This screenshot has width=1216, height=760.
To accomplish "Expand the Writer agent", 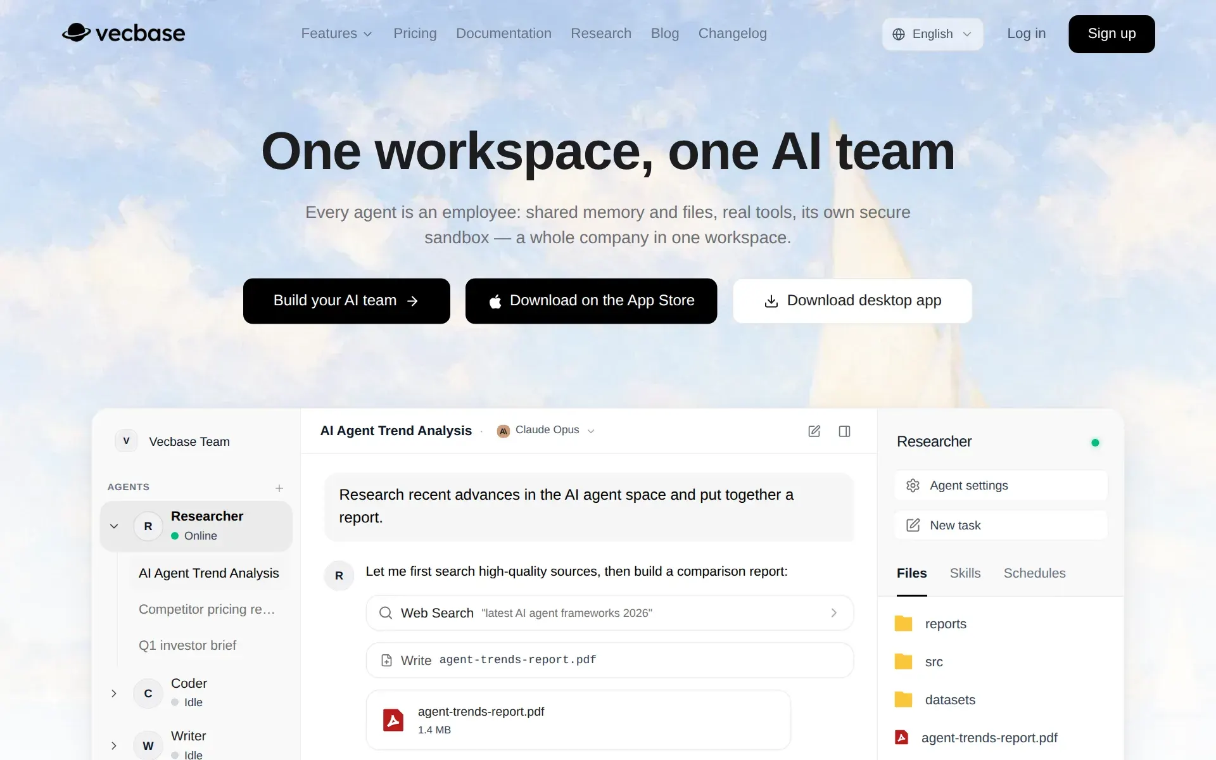I will coord(114,746).
